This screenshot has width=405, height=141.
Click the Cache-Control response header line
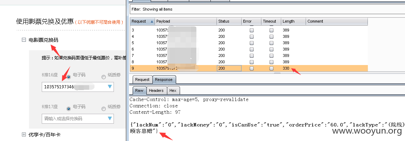(x=189, y=99)
